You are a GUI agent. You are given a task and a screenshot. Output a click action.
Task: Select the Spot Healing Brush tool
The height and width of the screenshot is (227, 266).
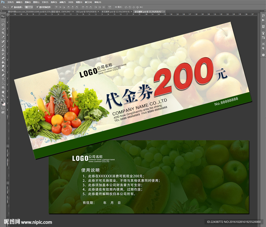(x=3, y=41)
